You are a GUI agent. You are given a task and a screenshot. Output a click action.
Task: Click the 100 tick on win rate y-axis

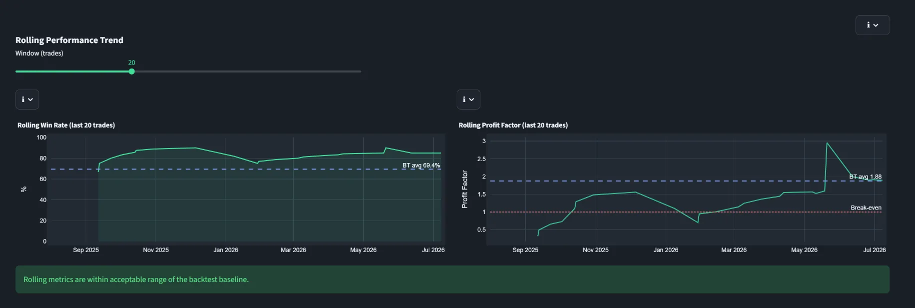pyautogui.click(x=41, y=137)
